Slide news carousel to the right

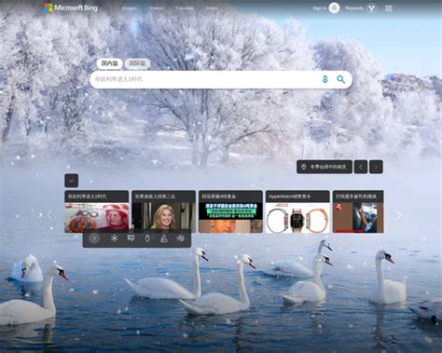(398, 215)
